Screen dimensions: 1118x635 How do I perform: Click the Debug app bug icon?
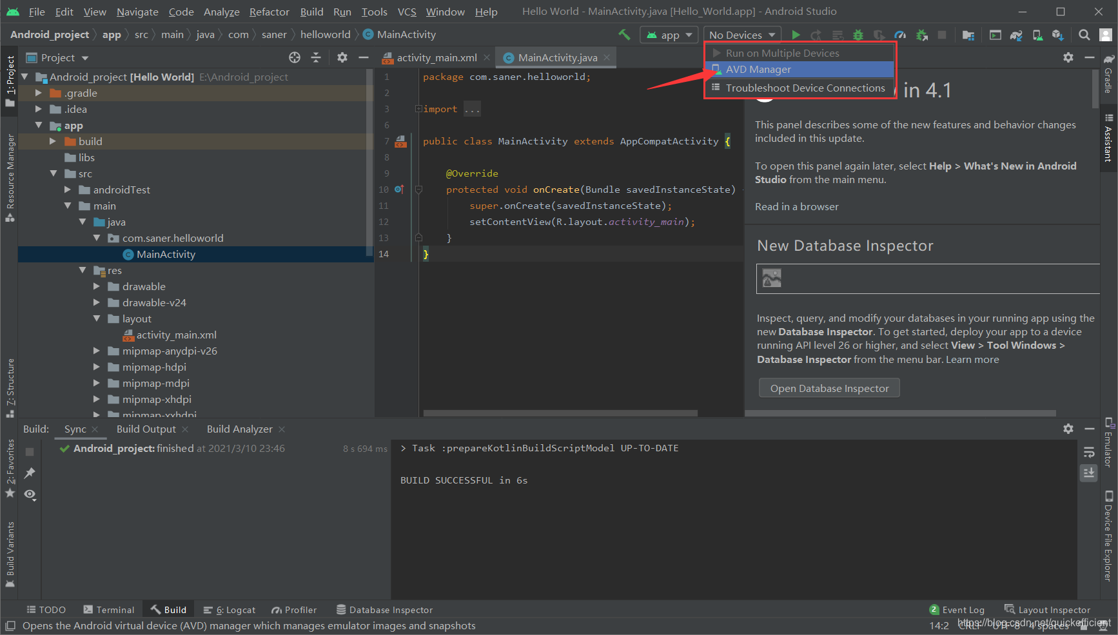(x=858, y=35)
